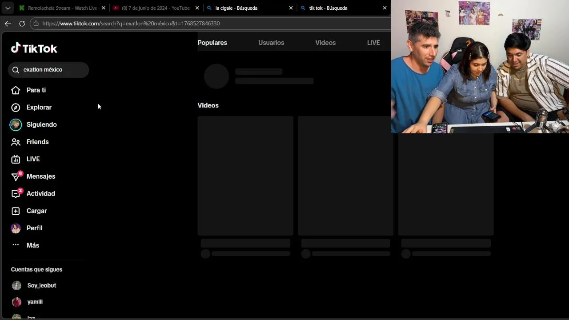The width and height of the screenshot is (569, 320).
Task: Open Mensajes icon with 8 badge
Action: pos(16,176)
